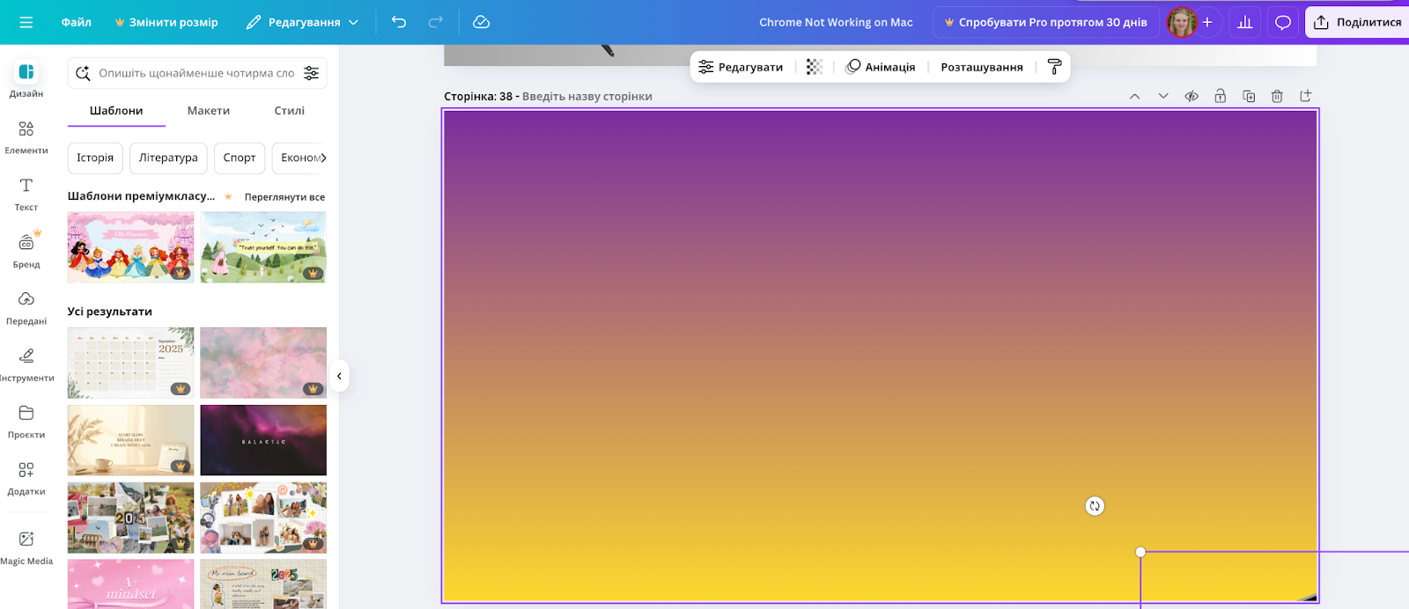Select the Історія category chip
The image size is (1409, 609).
coord(95,158)
